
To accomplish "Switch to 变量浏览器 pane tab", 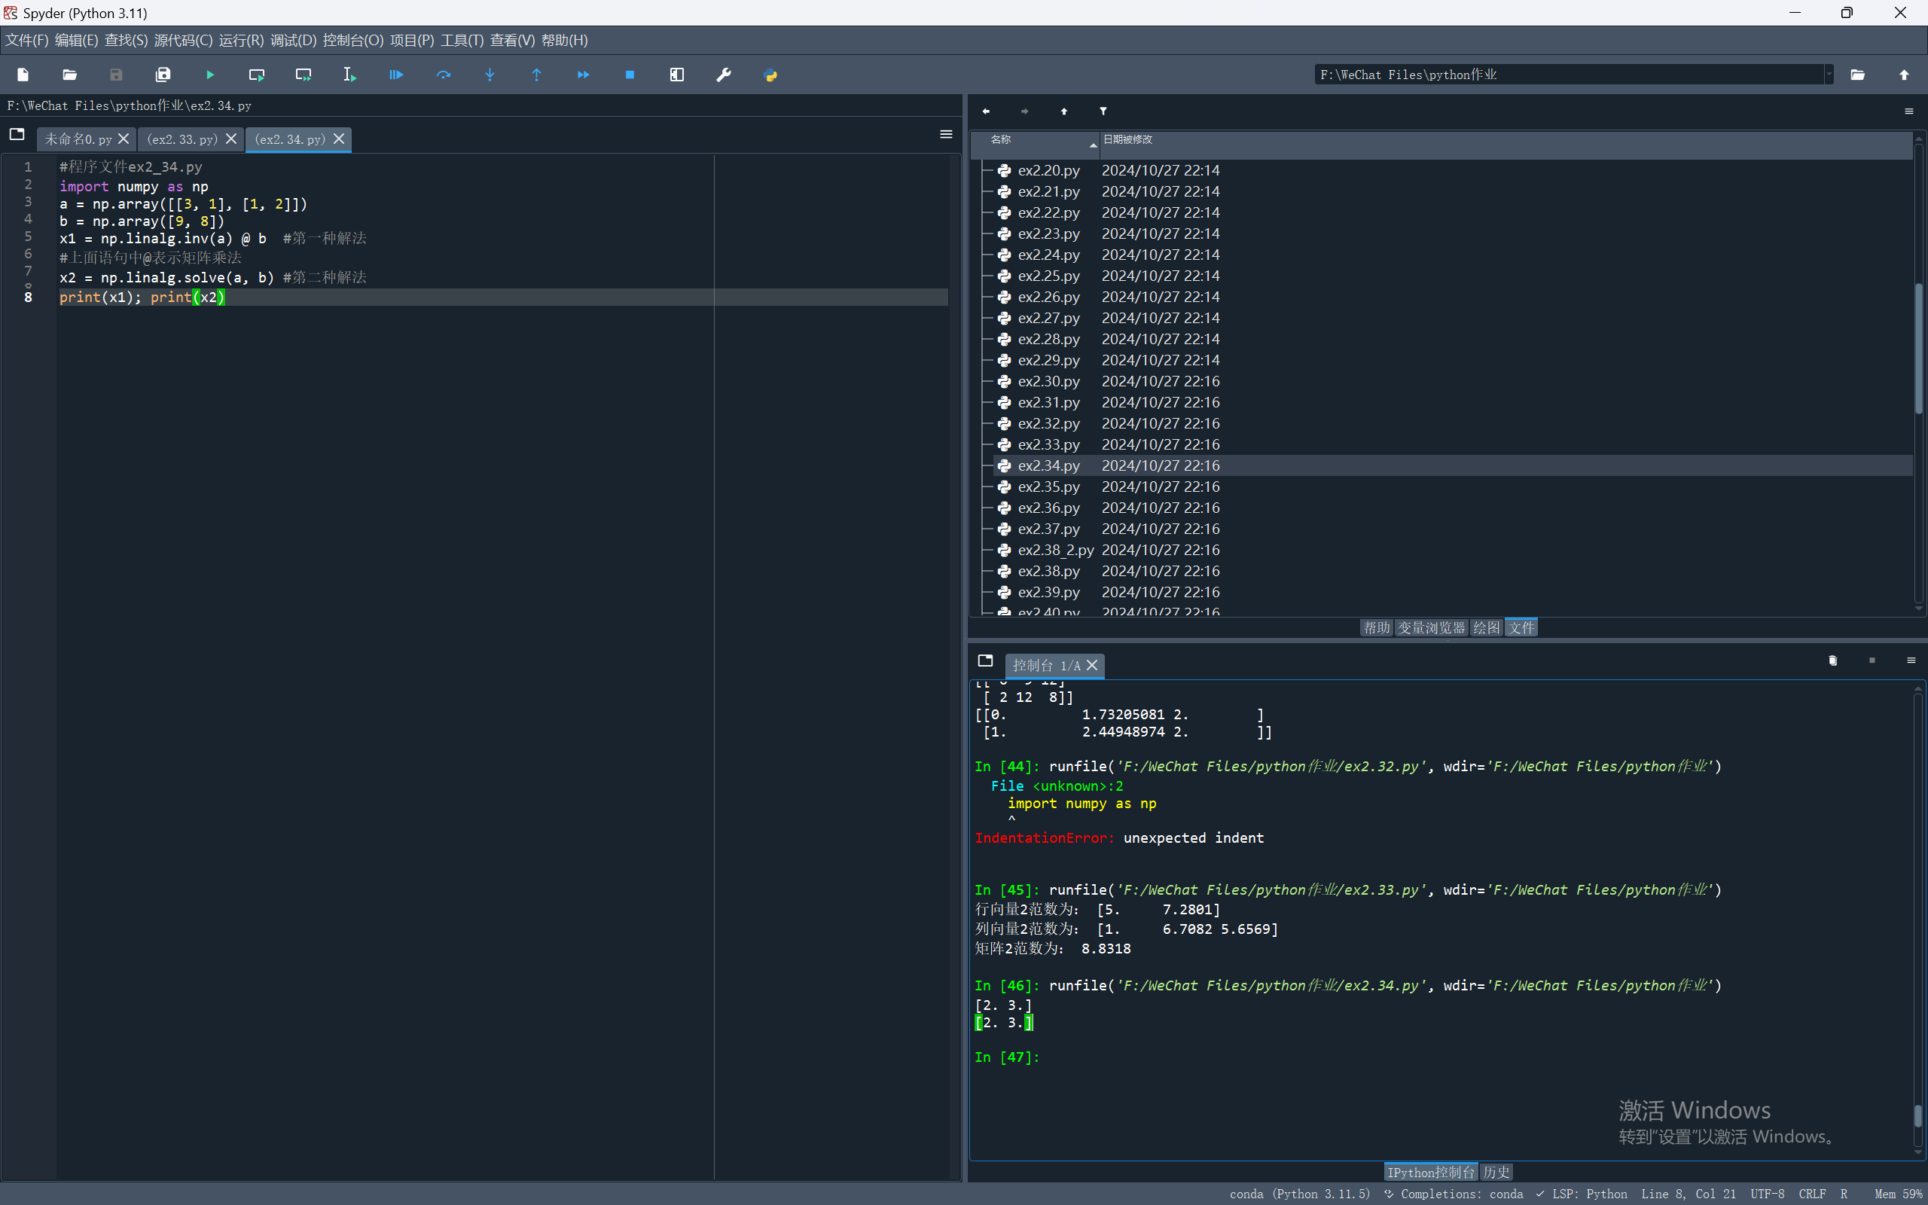I will (1431, 628).
